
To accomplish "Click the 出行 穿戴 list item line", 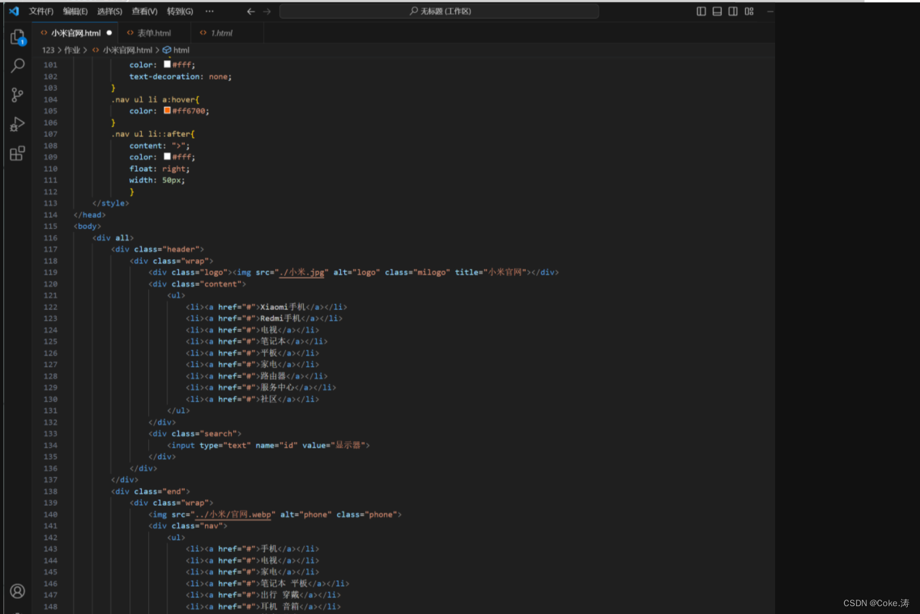I will (x=263, y=595).
